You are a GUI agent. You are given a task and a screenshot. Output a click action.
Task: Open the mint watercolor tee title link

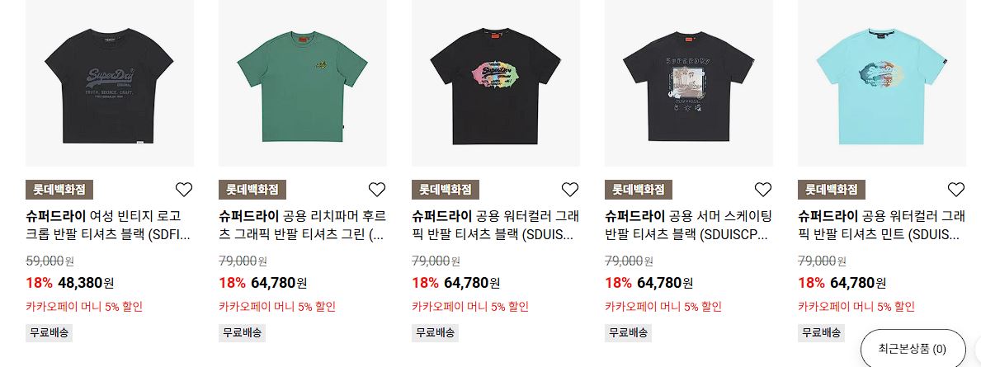881,226
